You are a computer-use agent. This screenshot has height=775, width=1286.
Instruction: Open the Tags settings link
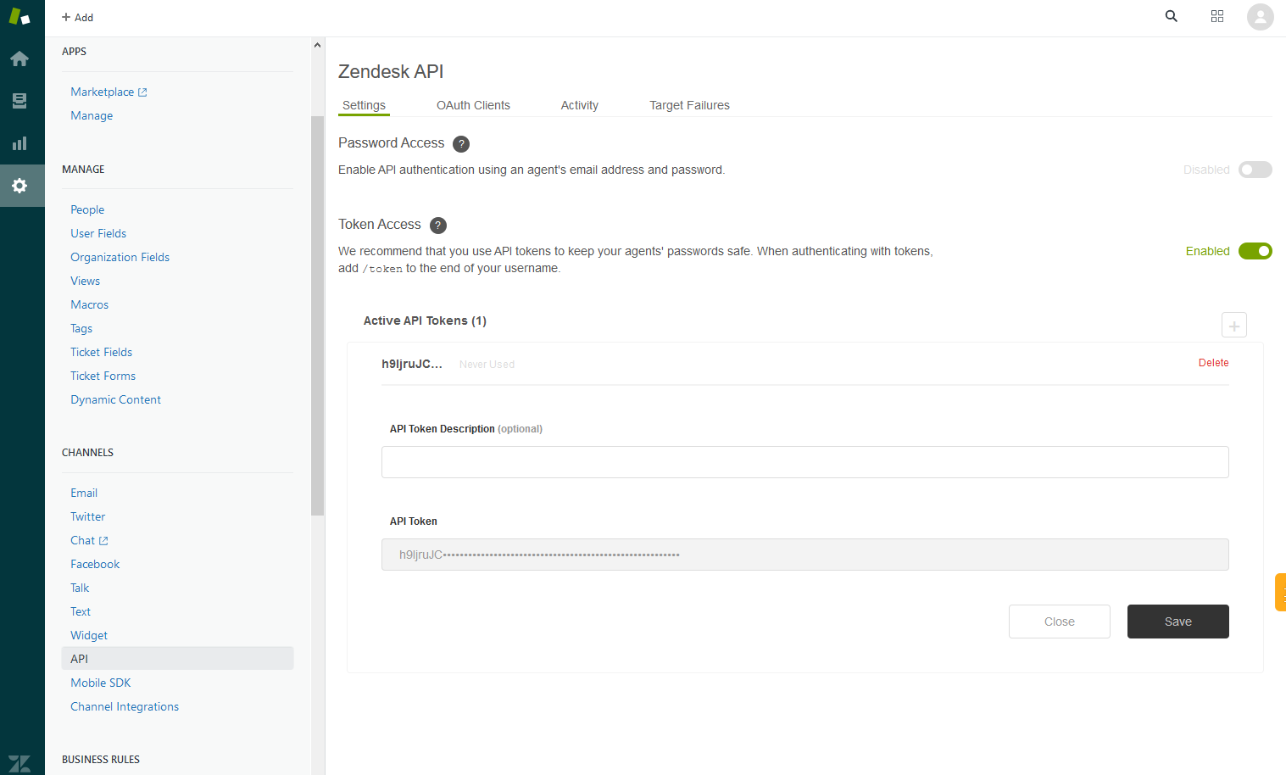coord(81,328)
